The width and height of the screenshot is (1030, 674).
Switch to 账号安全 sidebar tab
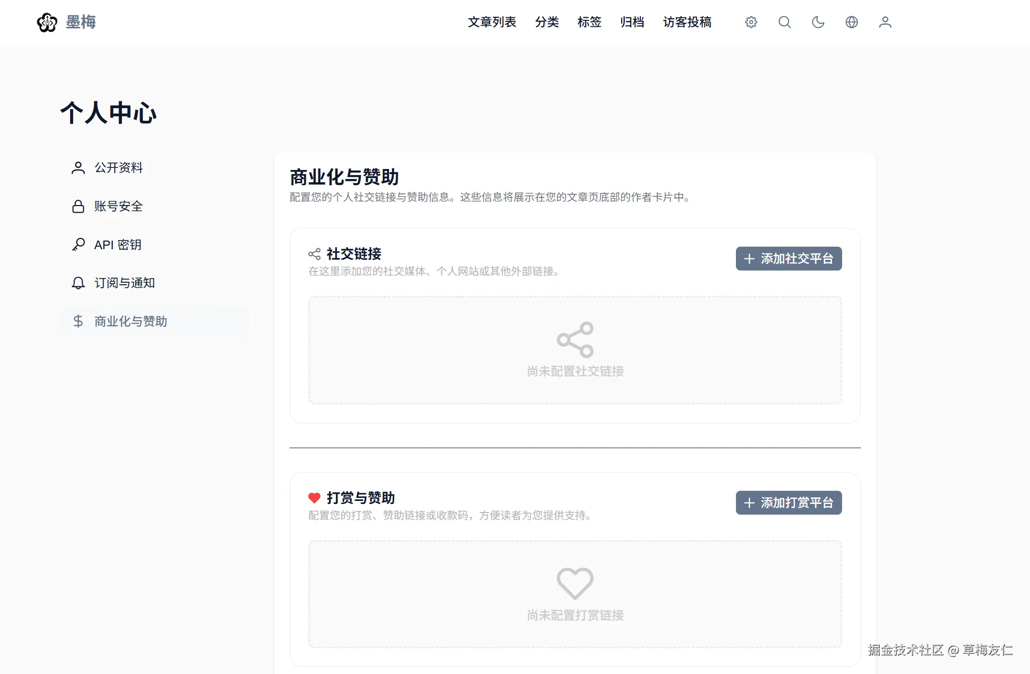(118, 207)
